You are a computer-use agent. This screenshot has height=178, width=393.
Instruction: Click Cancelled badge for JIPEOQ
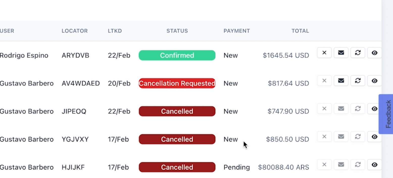pos(177,111)
